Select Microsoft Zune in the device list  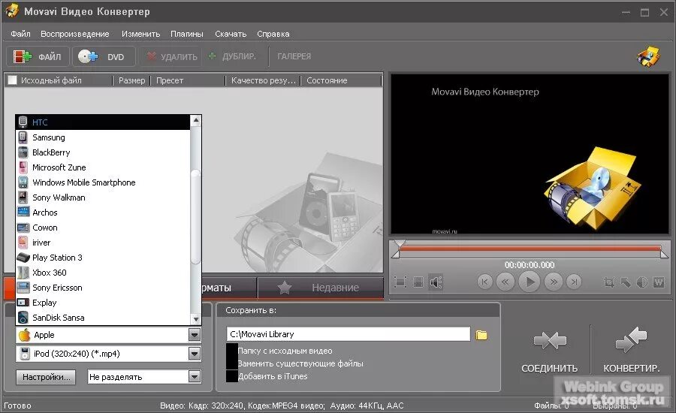[x=103, y=167]
